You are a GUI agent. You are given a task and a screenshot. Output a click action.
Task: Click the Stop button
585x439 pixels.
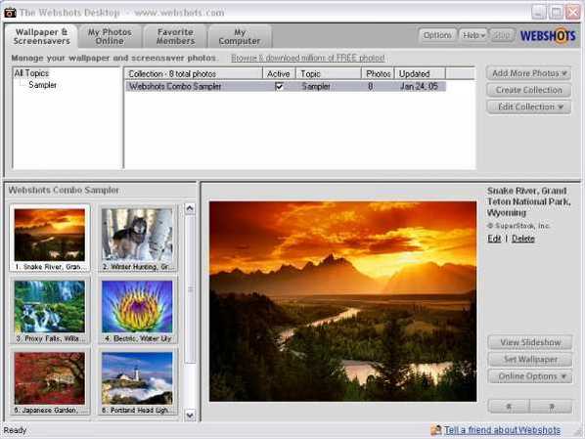point(502,35)
